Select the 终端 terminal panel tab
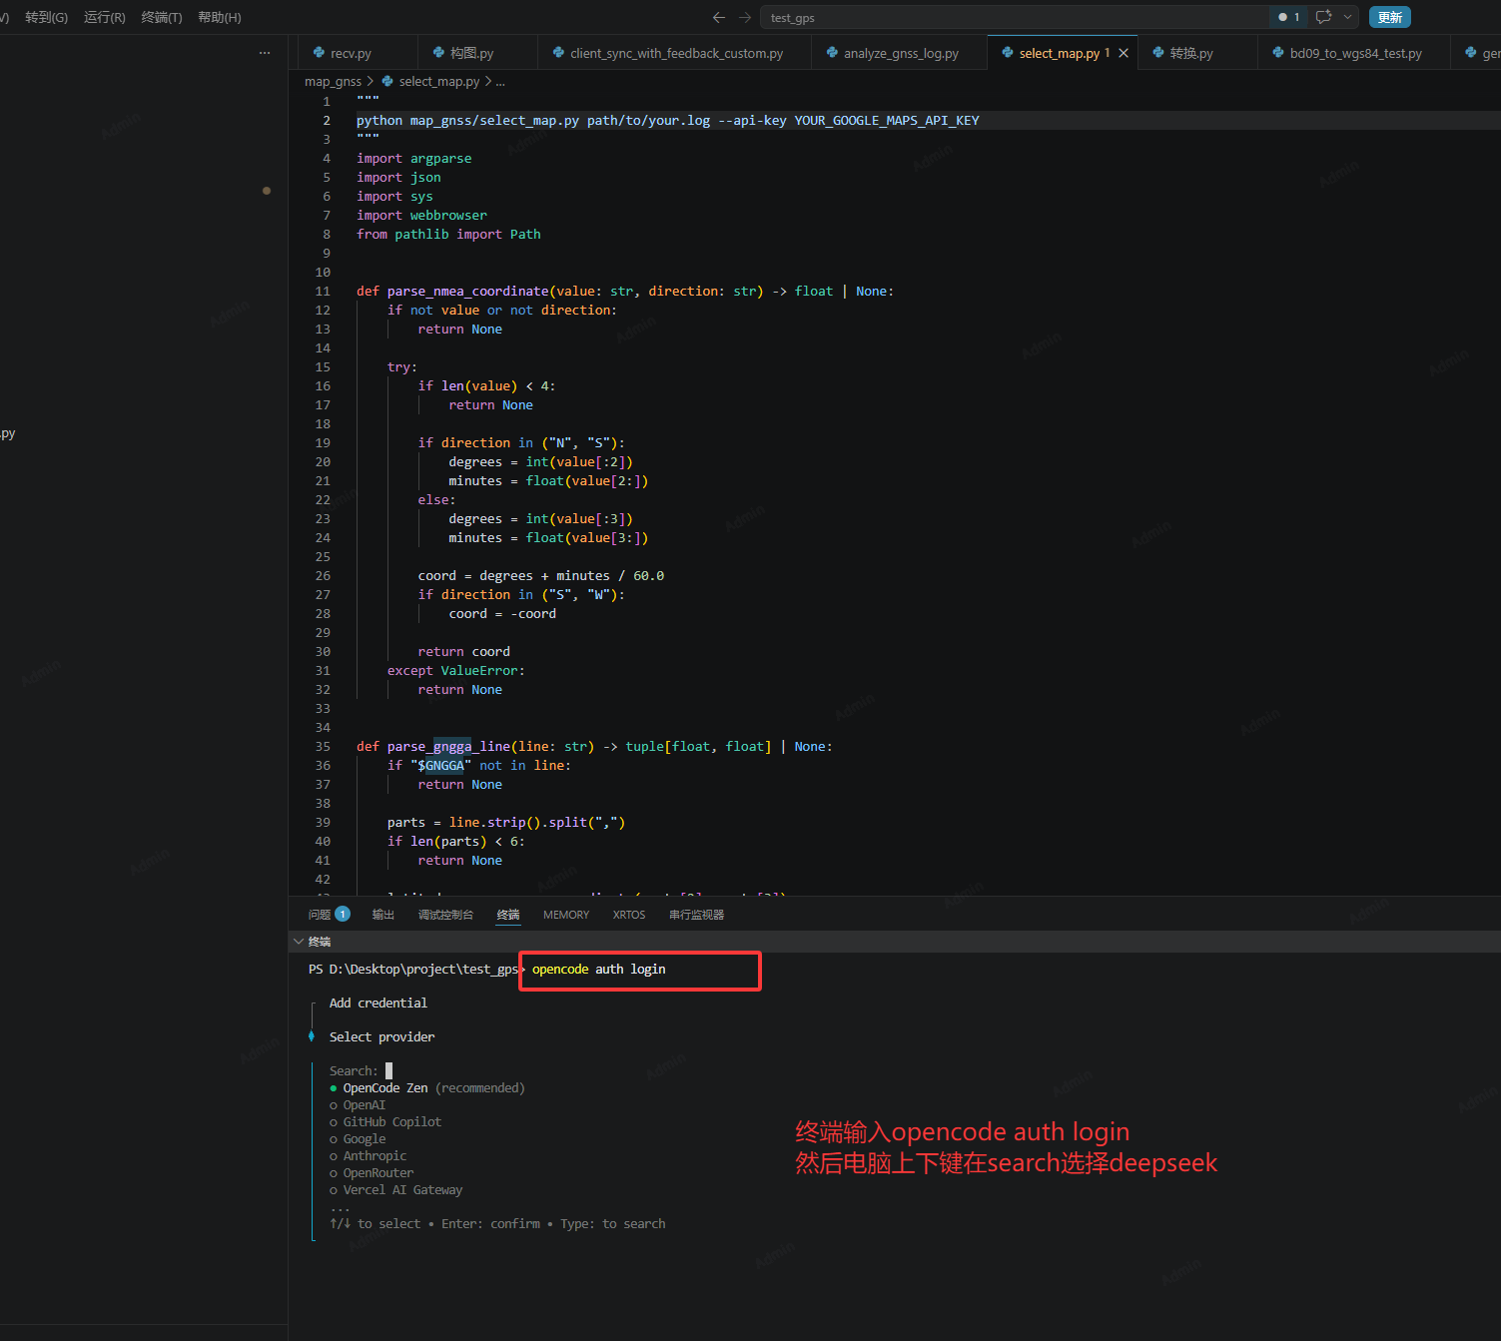 pos(508,915)
